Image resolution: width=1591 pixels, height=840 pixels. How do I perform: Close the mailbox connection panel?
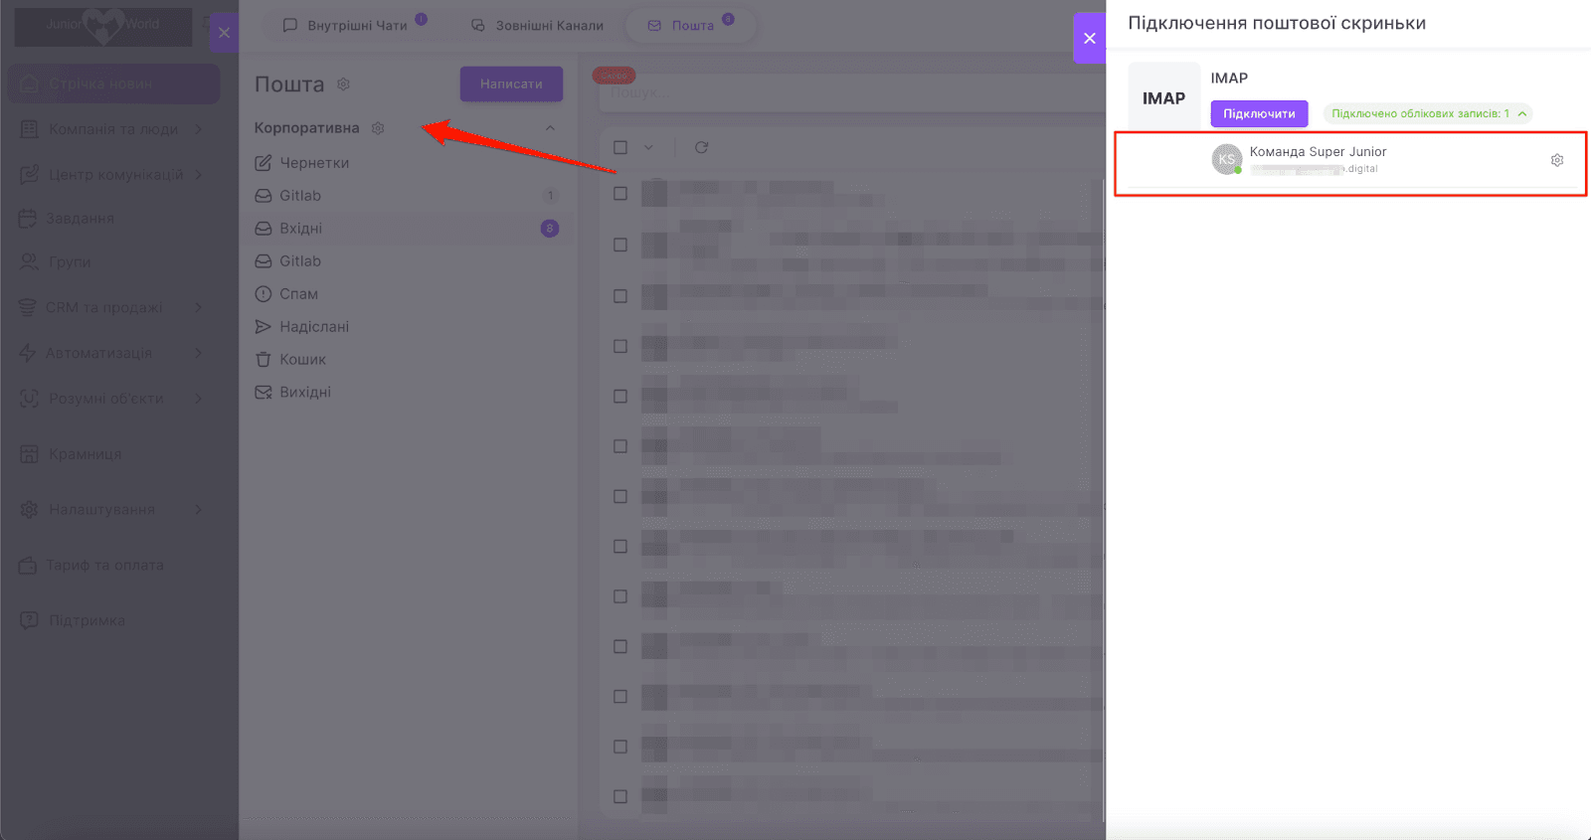1090,38
